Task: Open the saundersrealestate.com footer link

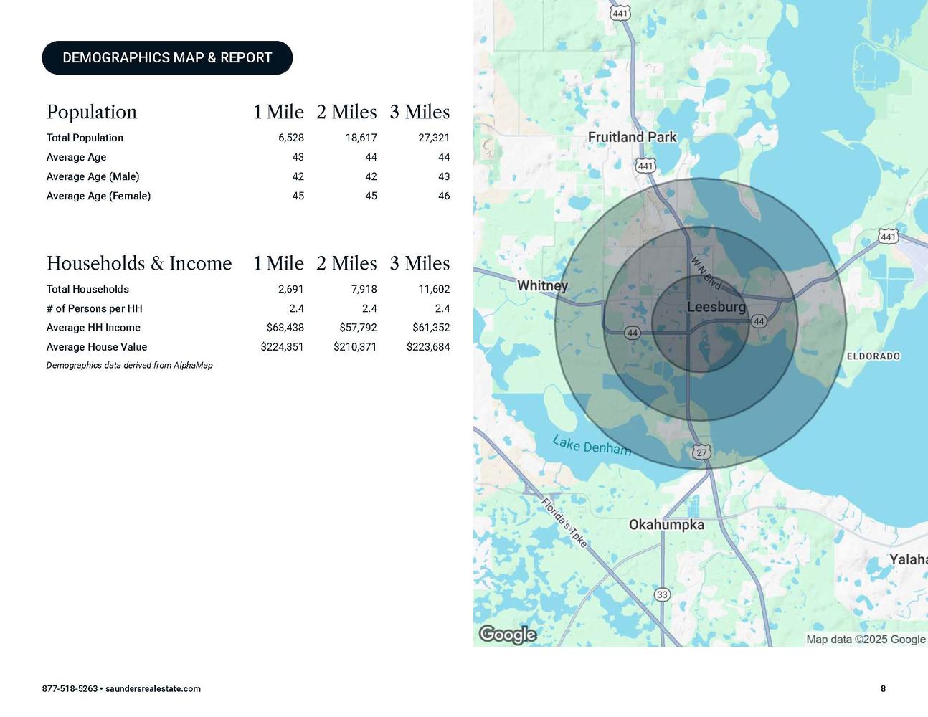Action: point(153,689)
